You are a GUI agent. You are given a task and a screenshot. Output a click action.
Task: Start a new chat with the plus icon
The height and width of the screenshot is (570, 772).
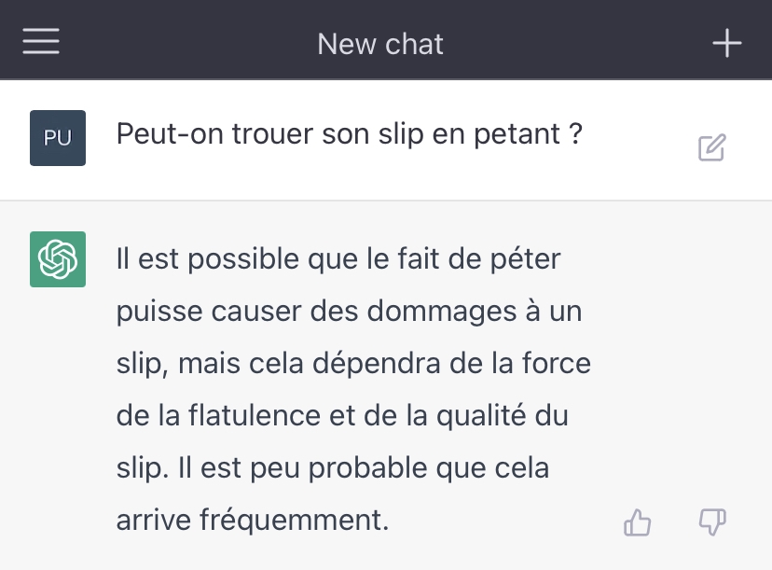tap(726, 42)
